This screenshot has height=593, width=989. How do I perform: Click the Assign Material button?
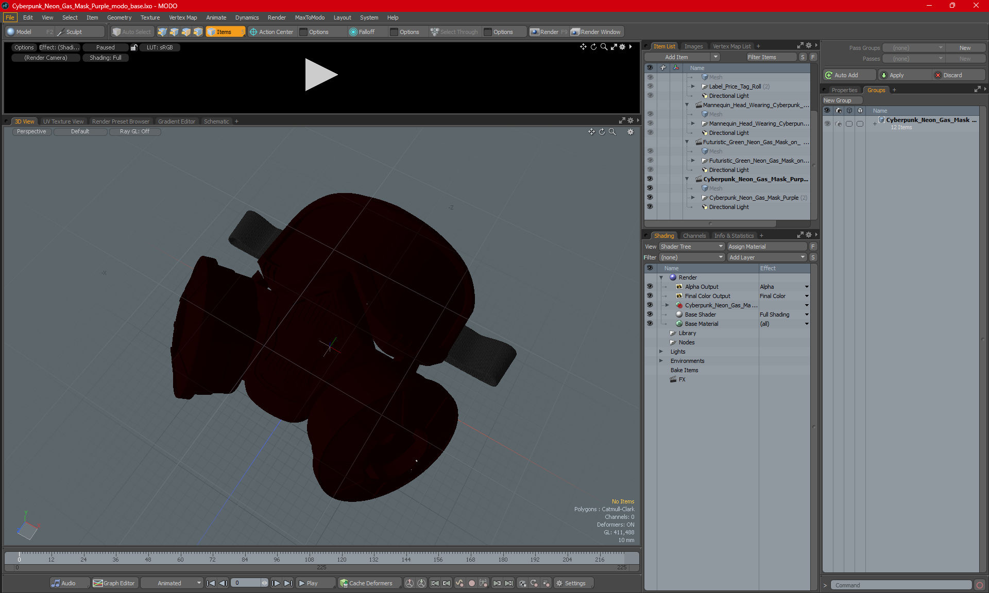[x=766, y=247]
